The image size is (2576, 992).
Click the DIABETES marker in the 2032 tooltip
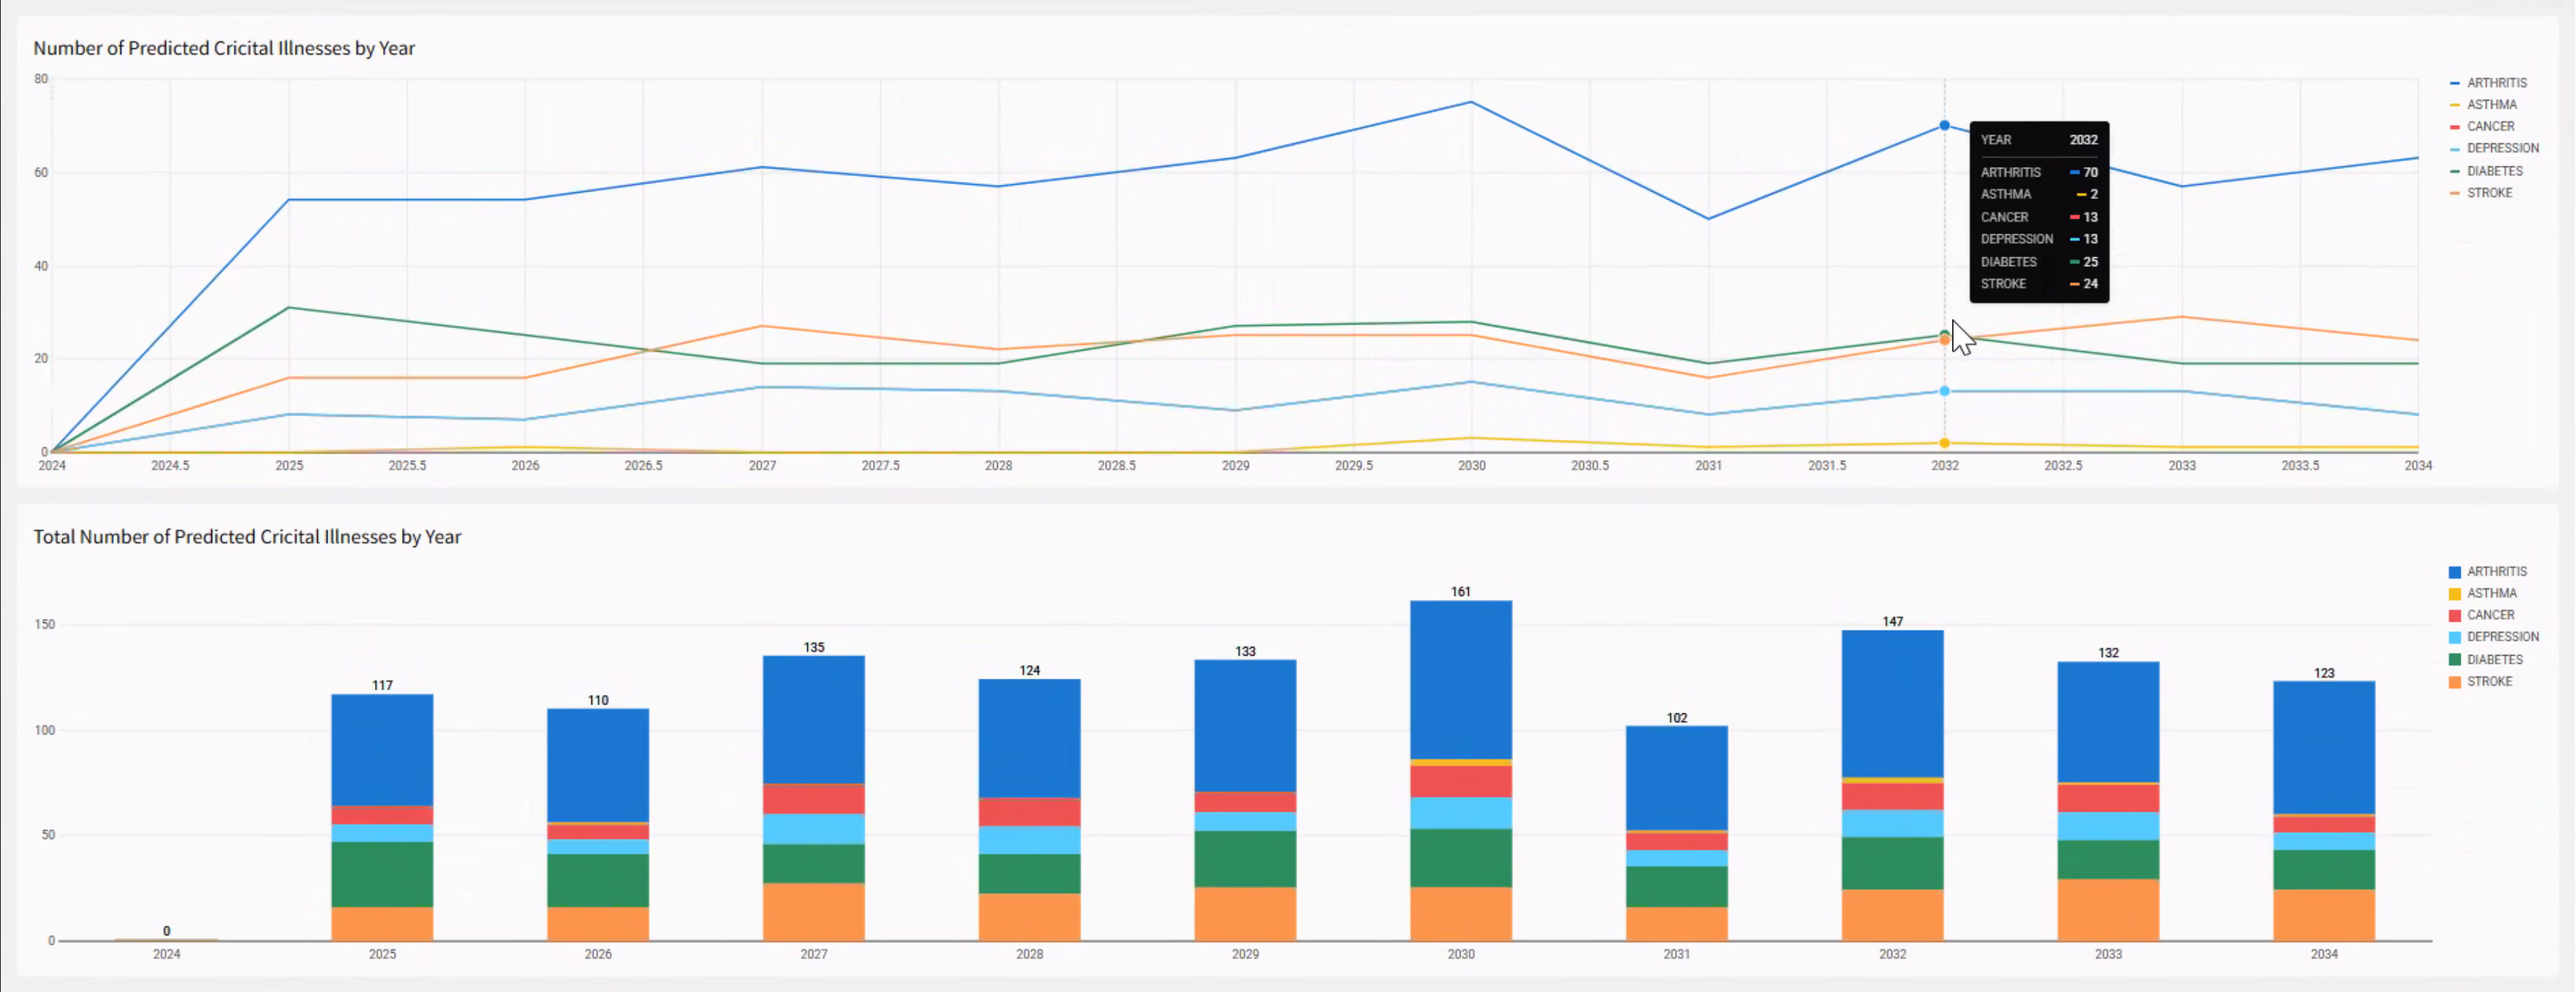pos(2074,261)
